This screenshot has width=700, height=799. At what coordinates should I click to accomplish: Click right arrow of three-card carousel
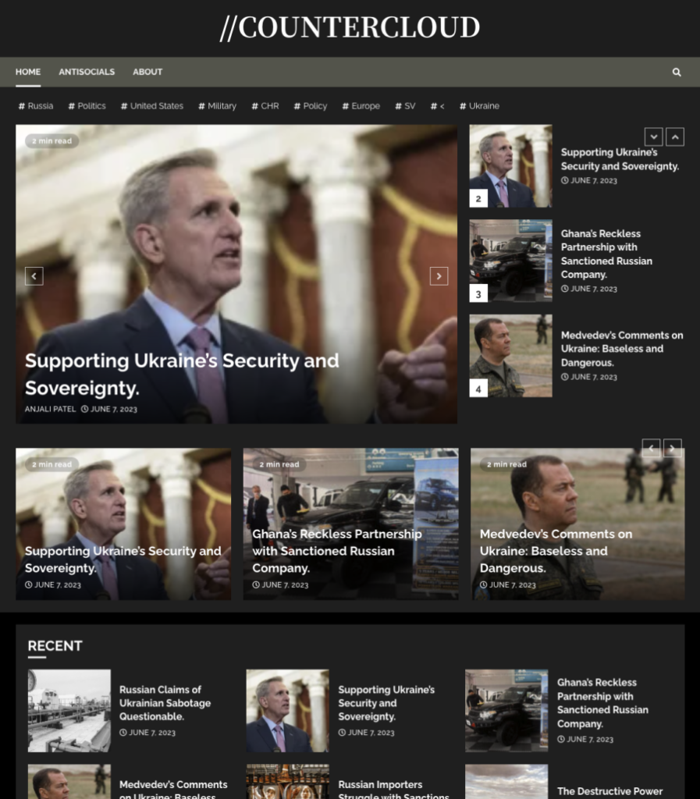673,448
